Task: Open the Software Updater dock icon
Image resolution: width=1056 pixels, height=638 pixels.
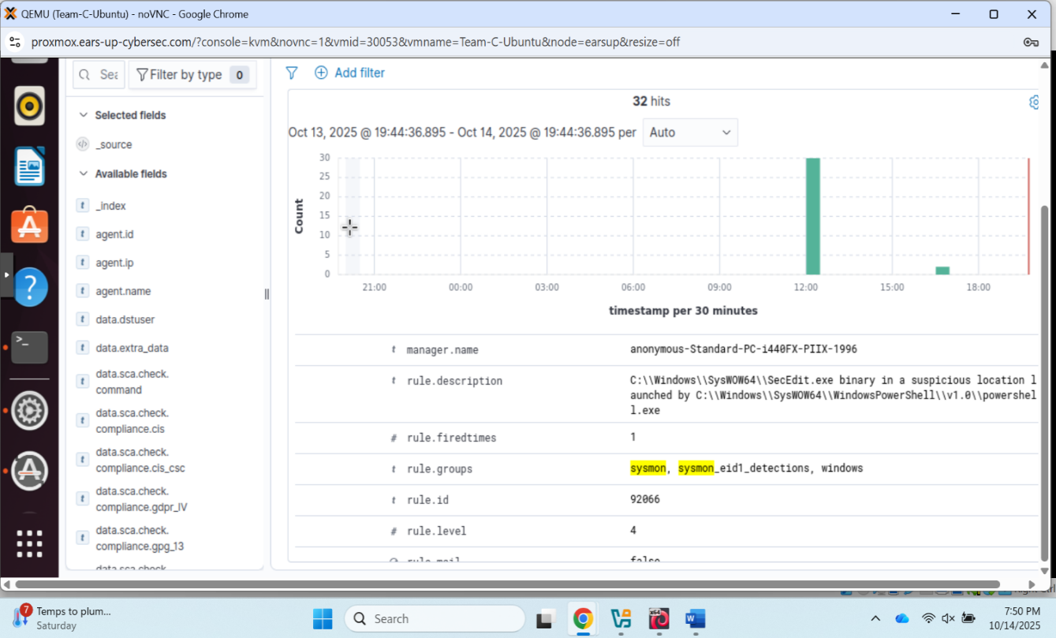Action: click(29, 471)
